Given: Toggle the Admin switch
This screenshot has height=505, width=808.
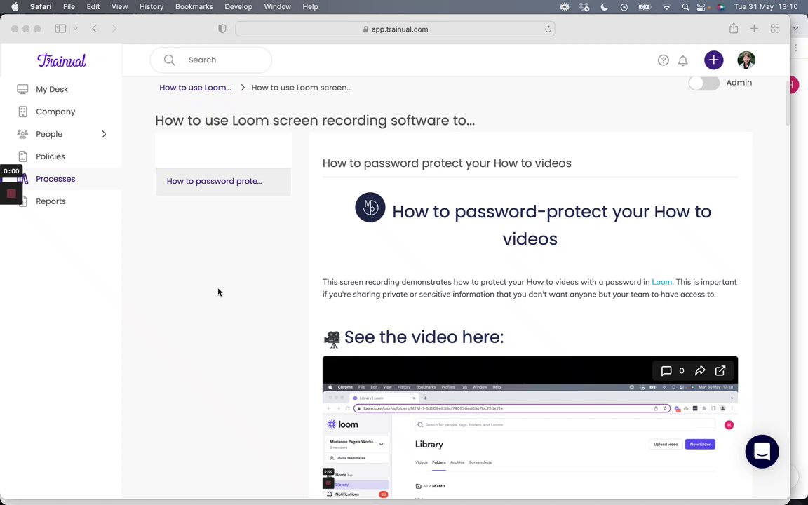Looking at the screenshot, I should point(704,83).
